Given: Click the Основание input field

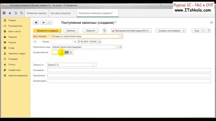Looking at the screenshot, I should (129, 70).
